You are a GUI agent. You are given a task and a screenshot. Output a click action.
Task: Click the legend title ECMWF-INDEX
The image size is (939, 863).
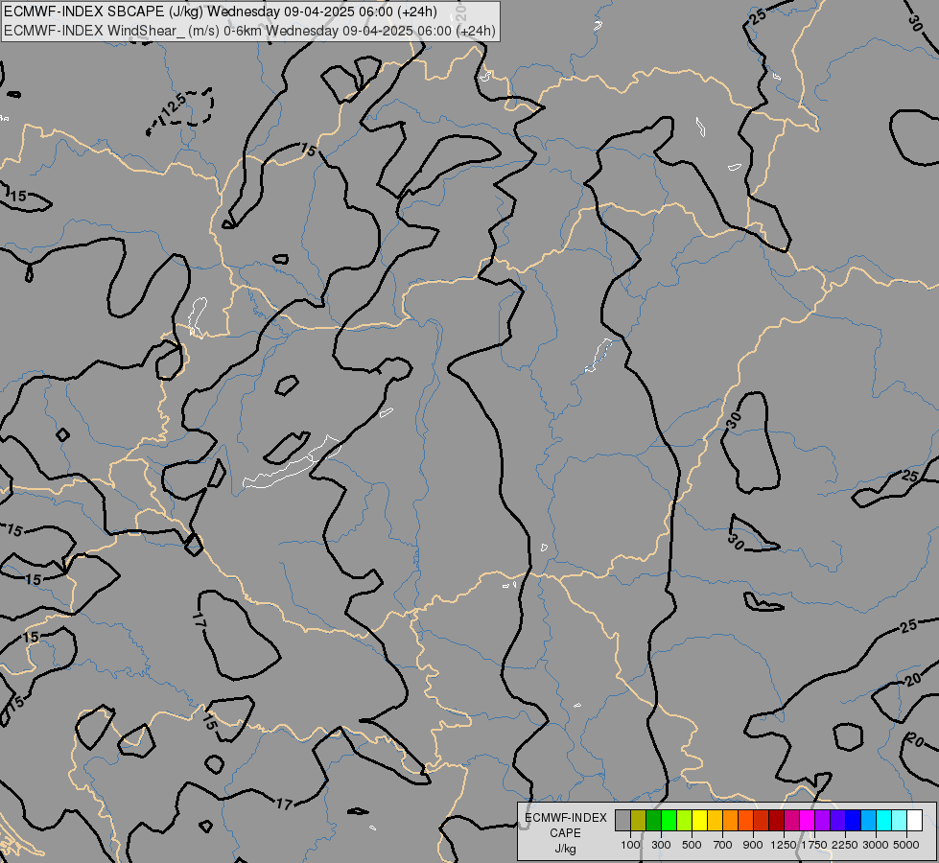[565, 818]
